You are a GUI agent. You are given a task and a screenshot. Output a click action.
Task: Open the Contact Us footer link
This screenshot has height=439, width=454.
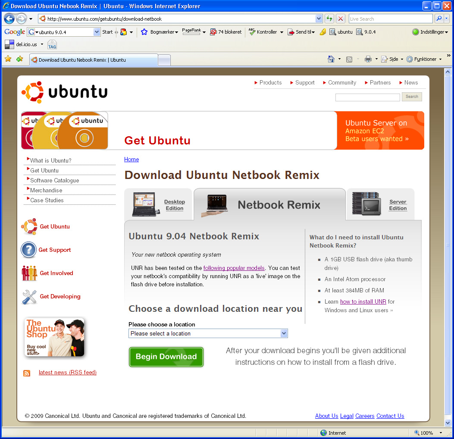(x=390, y=416)
